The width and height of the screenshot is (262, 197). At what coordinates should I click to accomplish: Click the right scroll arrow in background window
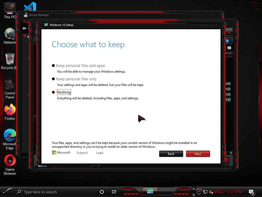231,153
